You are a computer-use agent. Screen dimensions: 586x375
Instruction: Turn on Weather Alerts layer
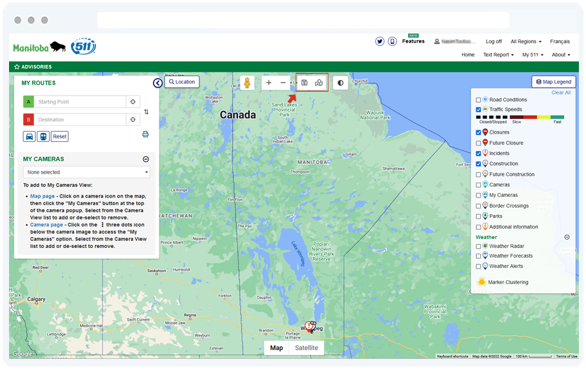pyautogui.click(x=478, y=267)
